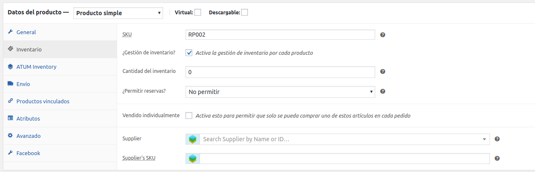Click the help icon next to Supplier search
The image size is (535, 172).
[x=497, y=139]
